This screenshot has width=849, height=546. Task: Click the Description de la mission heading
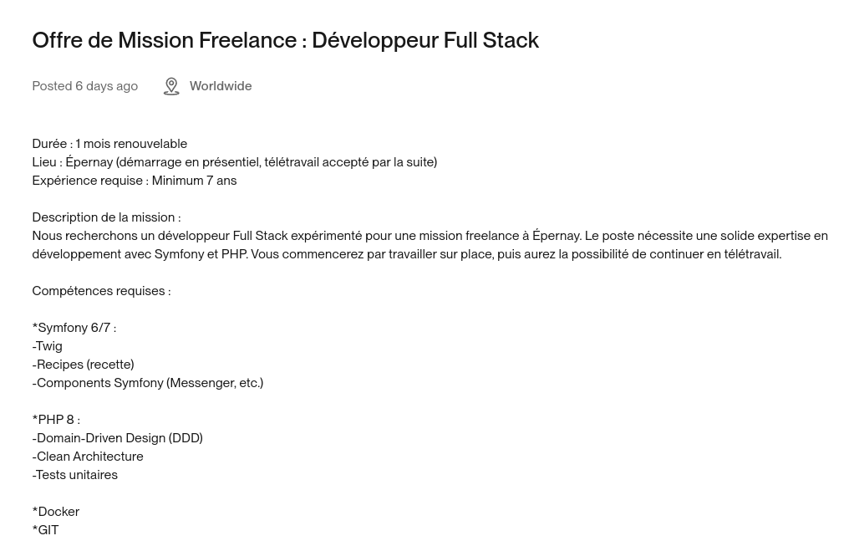click(106, 217)
